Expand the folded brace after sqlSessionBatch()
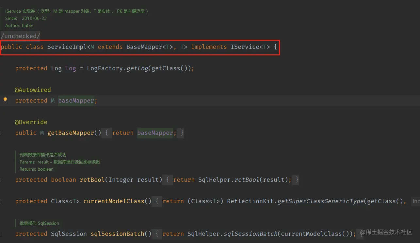 point(157,234)
